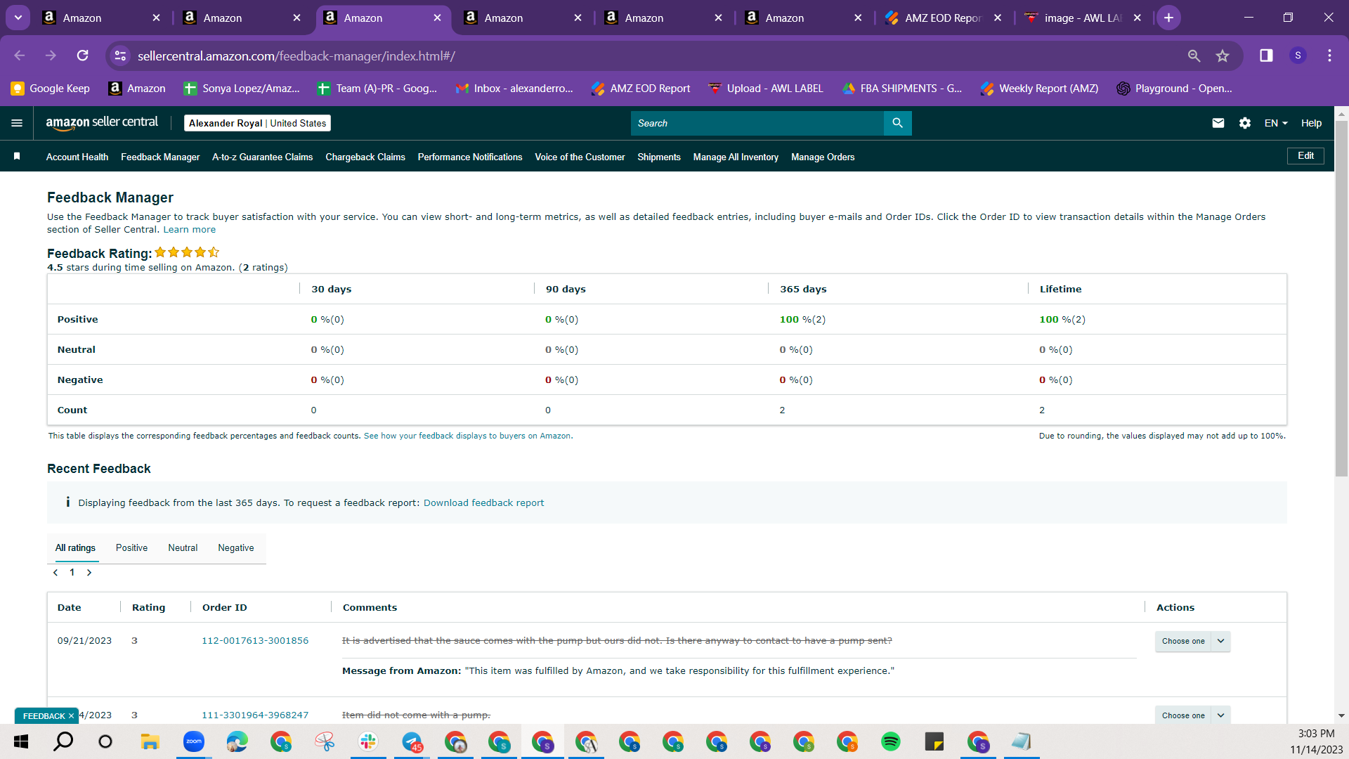Click the Help link in the header

tap(1311, 123)
